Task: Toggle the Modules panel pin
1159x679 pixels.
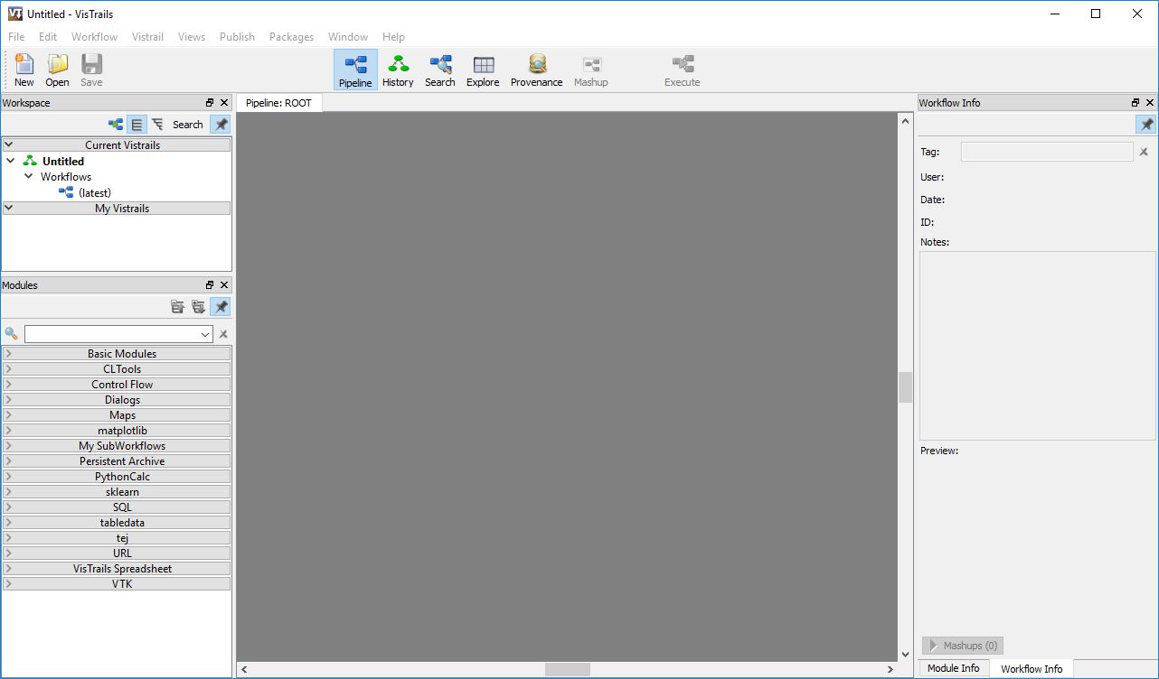Action: (221, 307)
